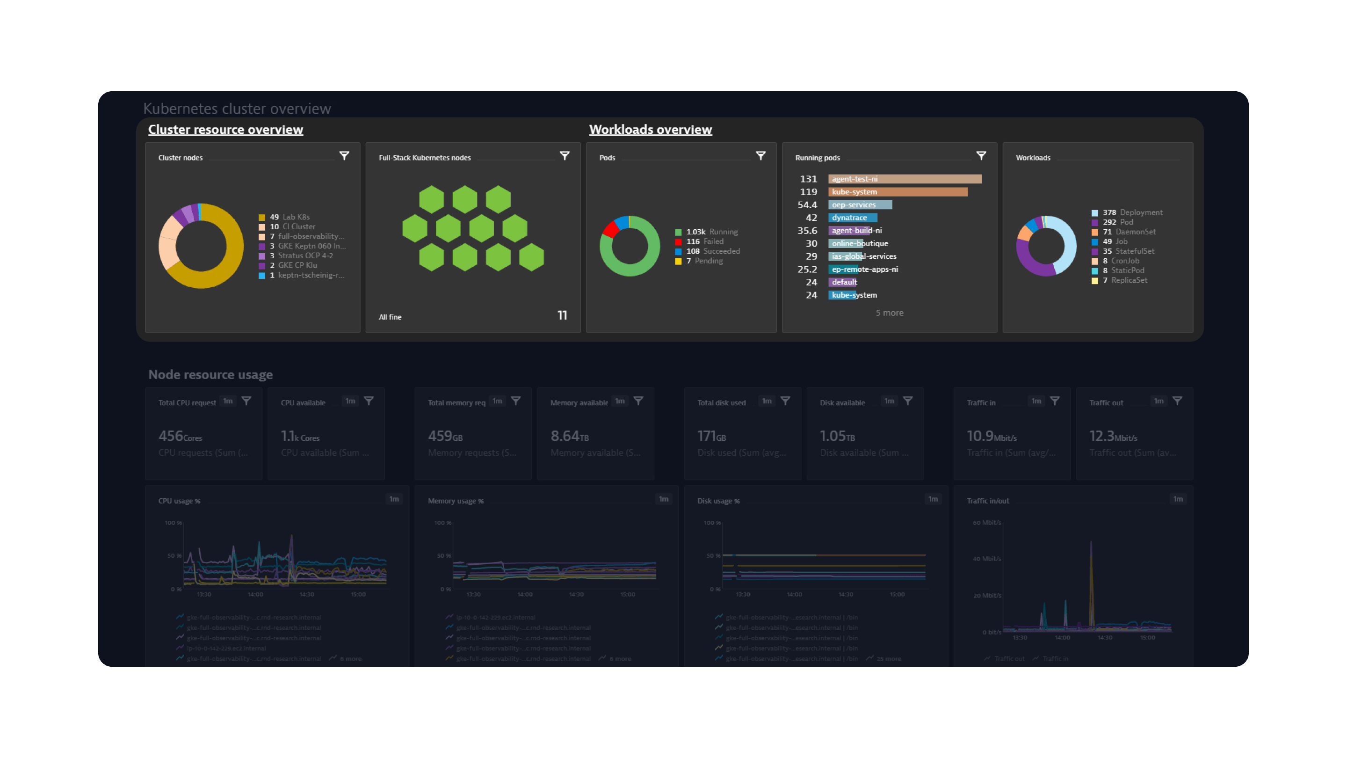The width and height of the screenshot is (1347, 758).
Task: Open filter on Traffic out tile
Action: [x=1177, y=401]
